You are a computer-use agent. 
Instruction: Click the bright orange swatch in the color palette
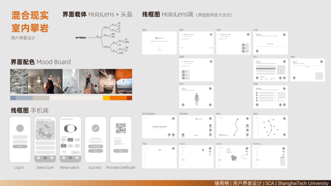(118, 98)
